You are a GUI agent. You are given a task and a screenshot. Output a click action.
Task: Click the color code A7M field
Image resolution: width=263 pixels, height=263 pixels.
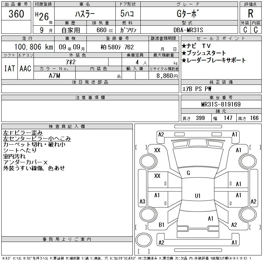tap(55, 76)
